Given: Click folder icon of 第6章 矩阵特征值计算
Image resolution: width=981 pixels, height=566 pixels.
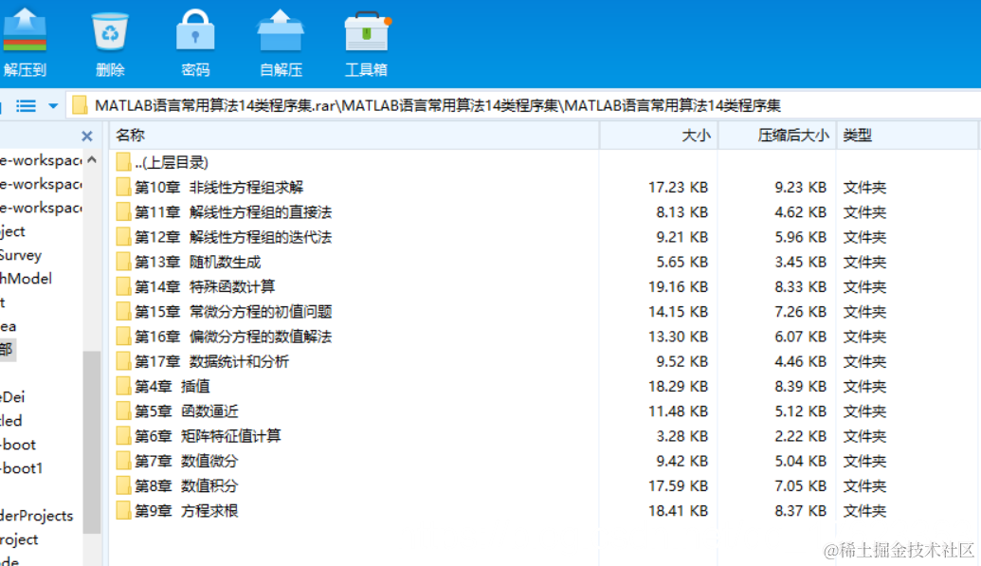Looking at the screenshot, I should pyautogui.click(x=123, y=436).
